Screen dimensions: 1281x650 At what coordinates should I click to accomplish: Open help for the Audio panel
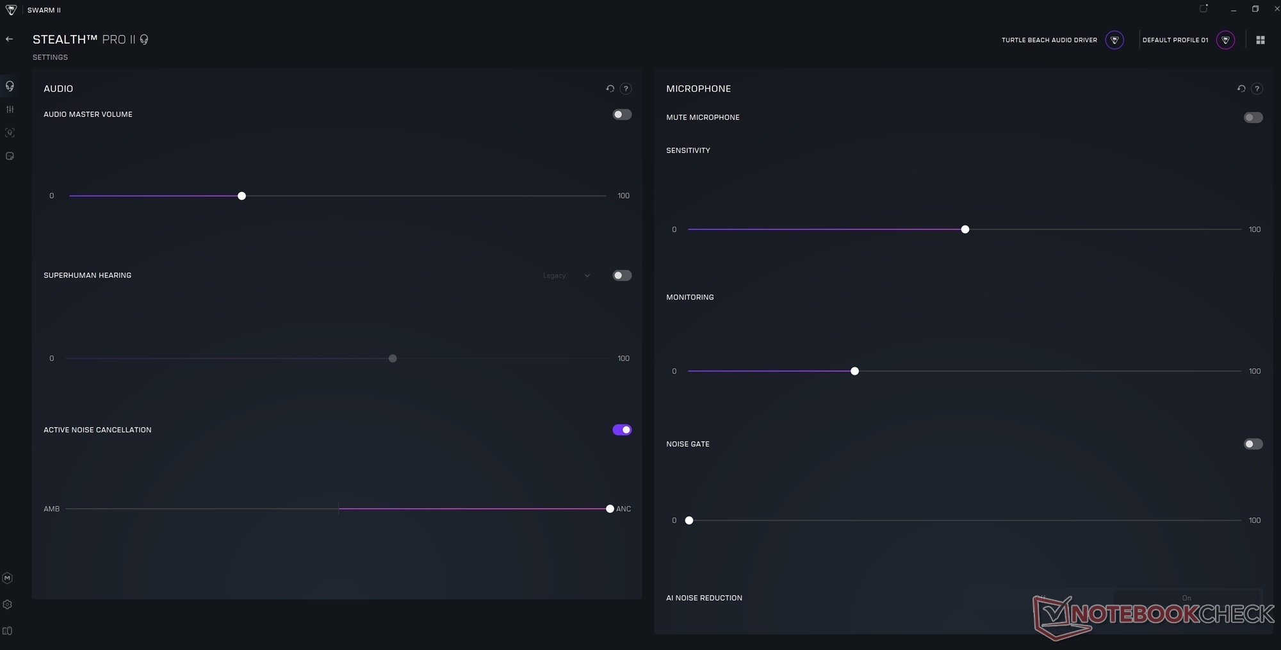[626, 89]
